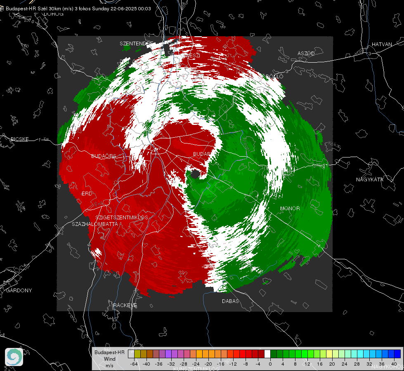404x371 pixels.
Task: Click the 'Wind' legend label
Action: (x=109, y=359)
